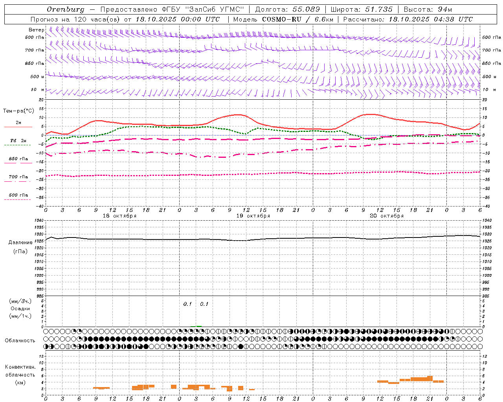Screen dimensions: 503x402
Task: Click the Модель COSMO-RU / 6.6км label
Action: [283, 19]
